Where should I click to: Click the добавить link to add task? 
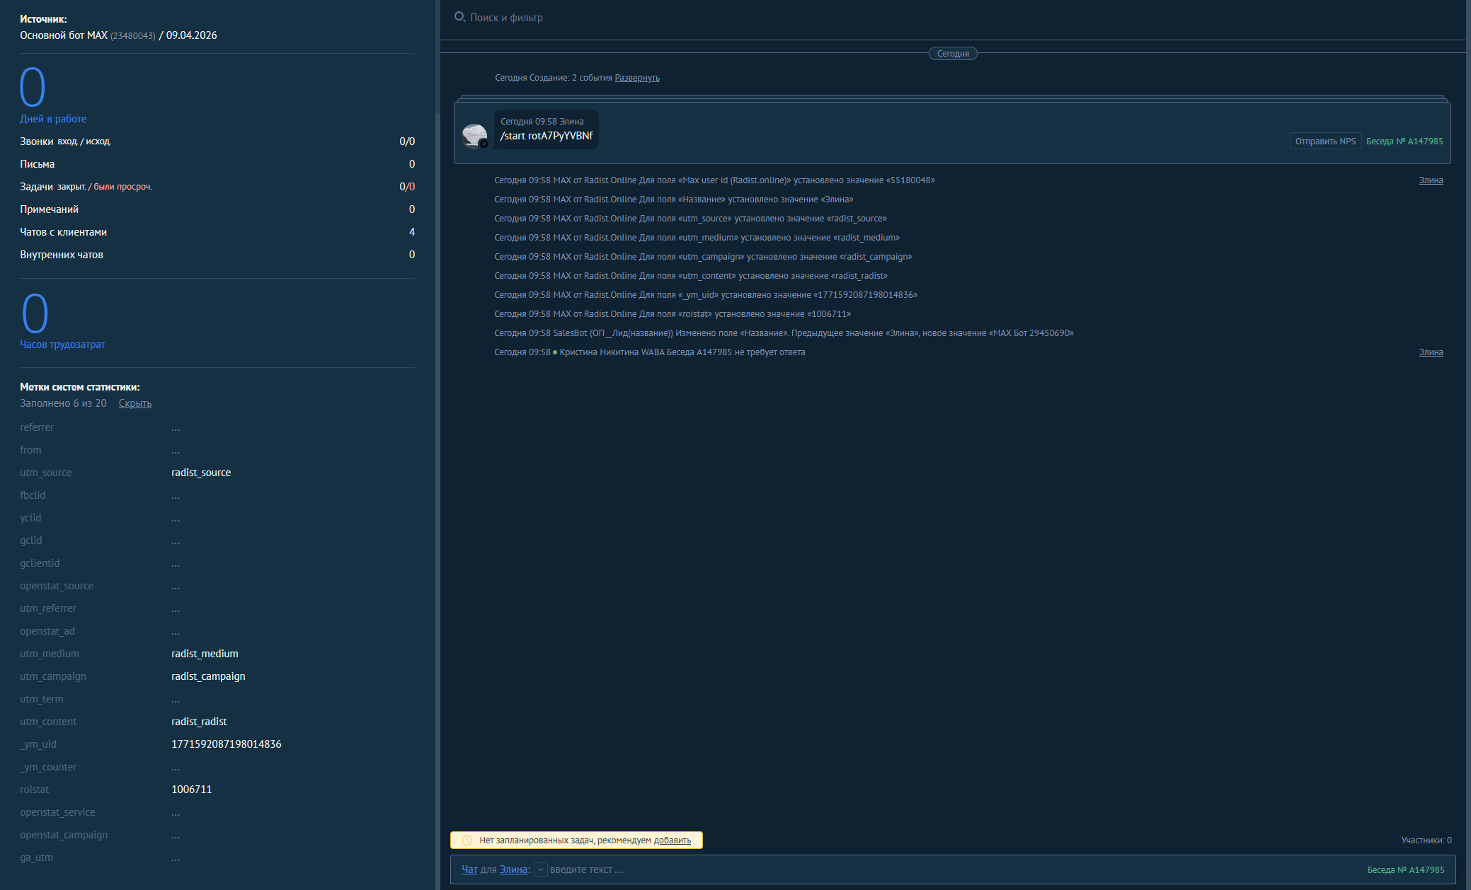pyautogui.click(x=672, y=840)
